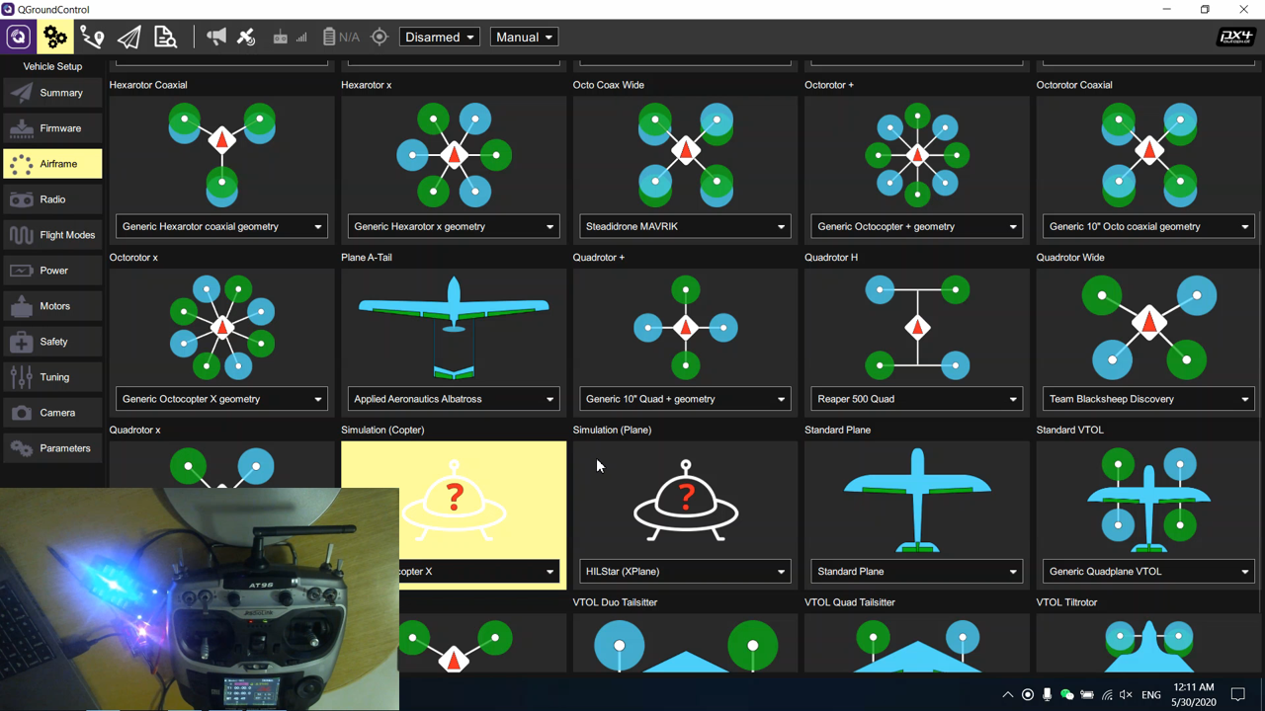The width and height of the screenshot is (1265, 711).
Task: Open the Manual flight mode dropdown
Action: (x=524, y=38)
